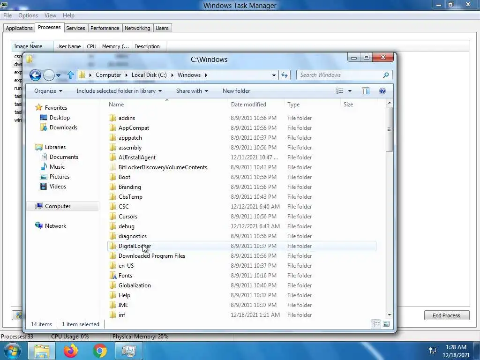This screenshot has width=480, height=360.
Task: Click the Back arrow in Explorer
Action: click(x=35, y=75)
